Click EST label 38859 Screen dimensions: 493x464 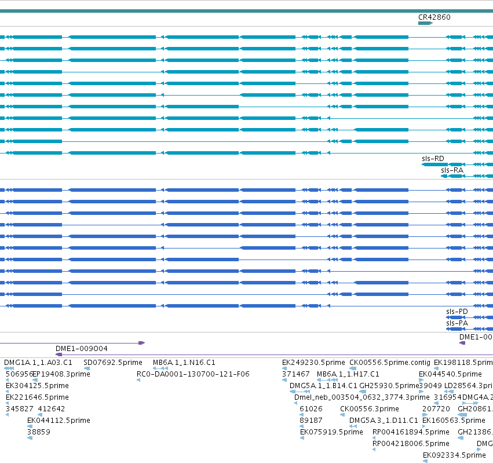(39, 432)
